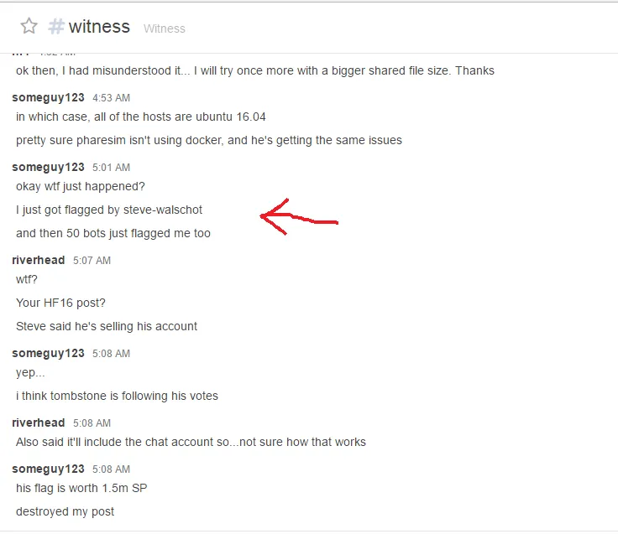Open the witness channel title
Image resolution: width=618 pixels, height=534 pixels.
(99, 27)
